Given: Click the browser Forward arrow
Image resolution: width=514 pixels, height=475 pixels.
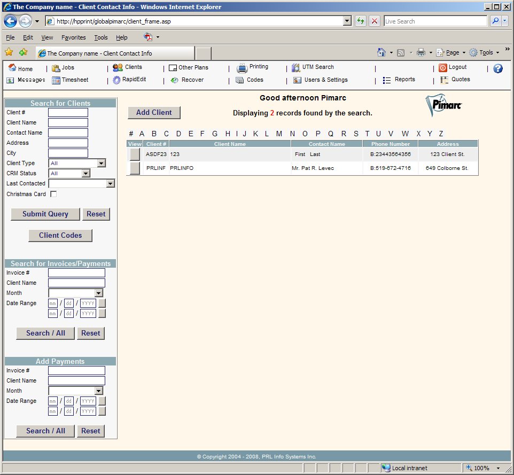Looking at the screenshot, I should coord(25,21).
